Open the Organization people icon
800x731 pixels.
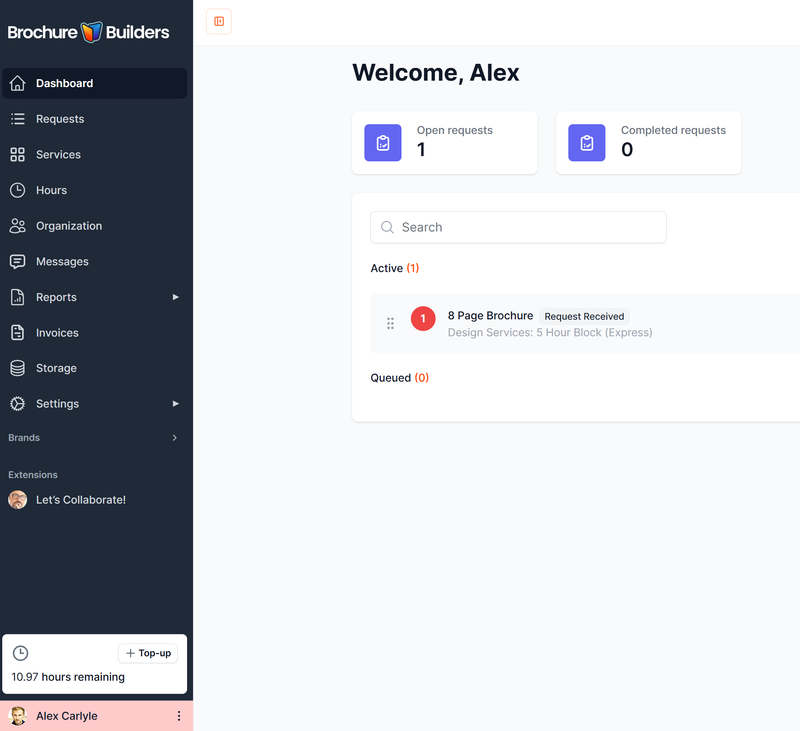pyautogui.click(x=18, y=226)
